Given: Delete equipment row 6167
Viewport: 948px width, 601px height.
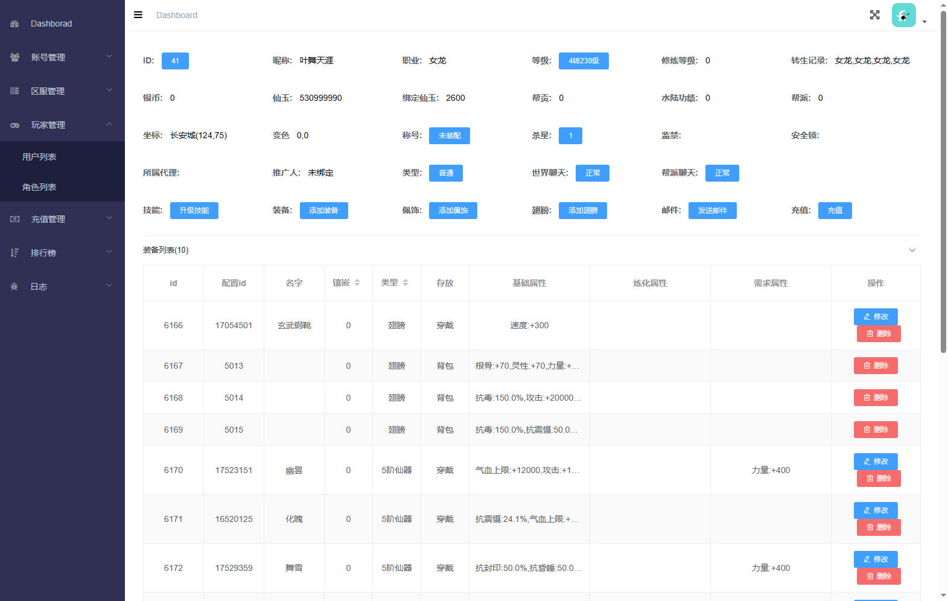Looking at the screenshot, I should (x=876, y=366).
